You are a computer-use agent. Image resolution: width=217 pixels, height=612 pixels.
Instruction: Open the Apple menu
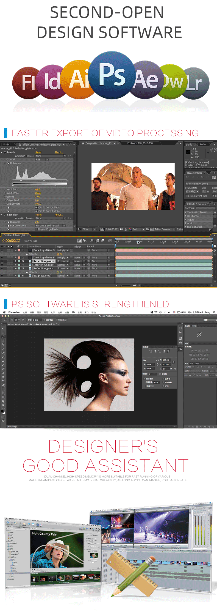pos(4,312)
